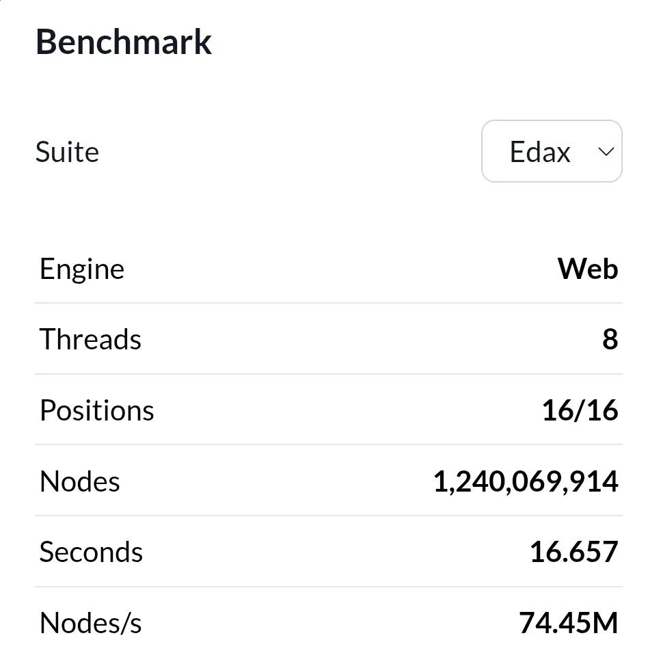The height and width of the screenshot is (668, 648).
Task: Click the Nodes row label
Action: (x=80, y=481)
